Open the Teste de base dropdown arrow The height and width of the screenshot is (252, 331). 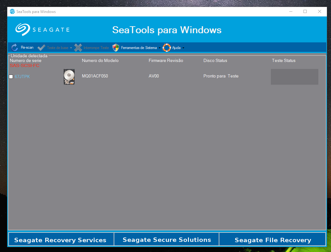[71, 48]
